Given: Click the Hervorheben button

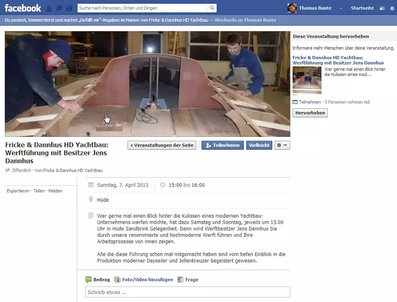Looking at the screenshot, I should (310, 113).
